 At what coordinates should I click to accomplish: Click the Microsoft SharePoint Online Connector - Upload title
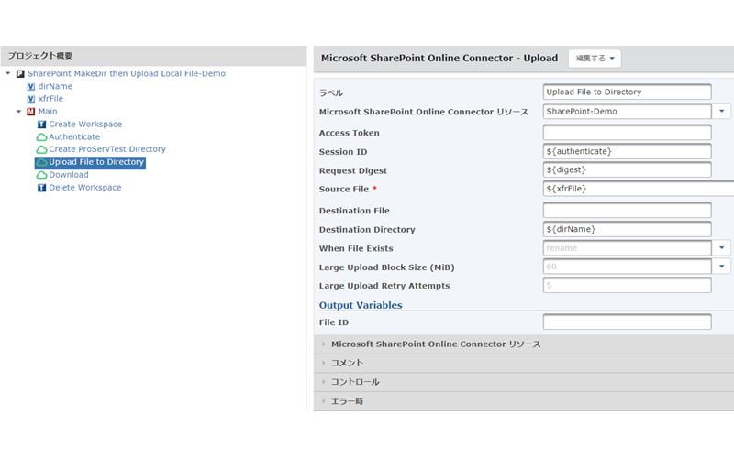[439, 59]
